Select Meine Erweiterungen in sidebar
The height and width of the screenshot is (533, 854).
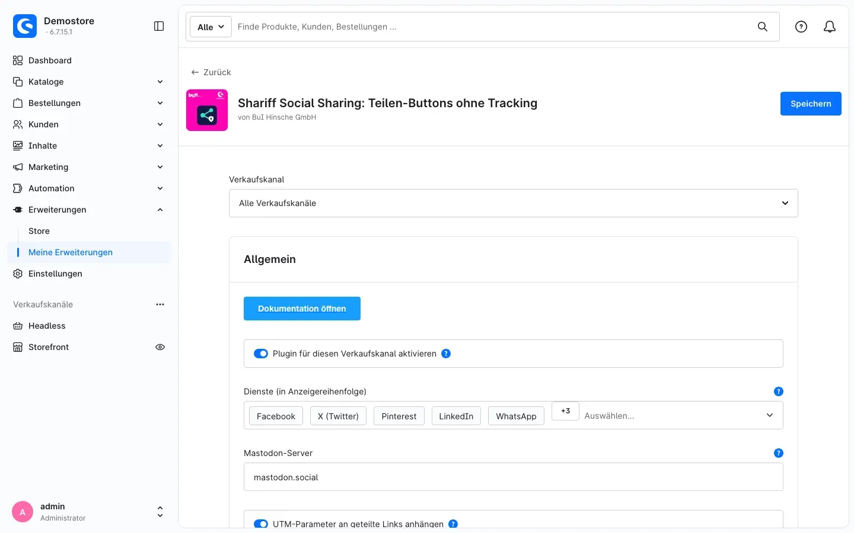89,252
